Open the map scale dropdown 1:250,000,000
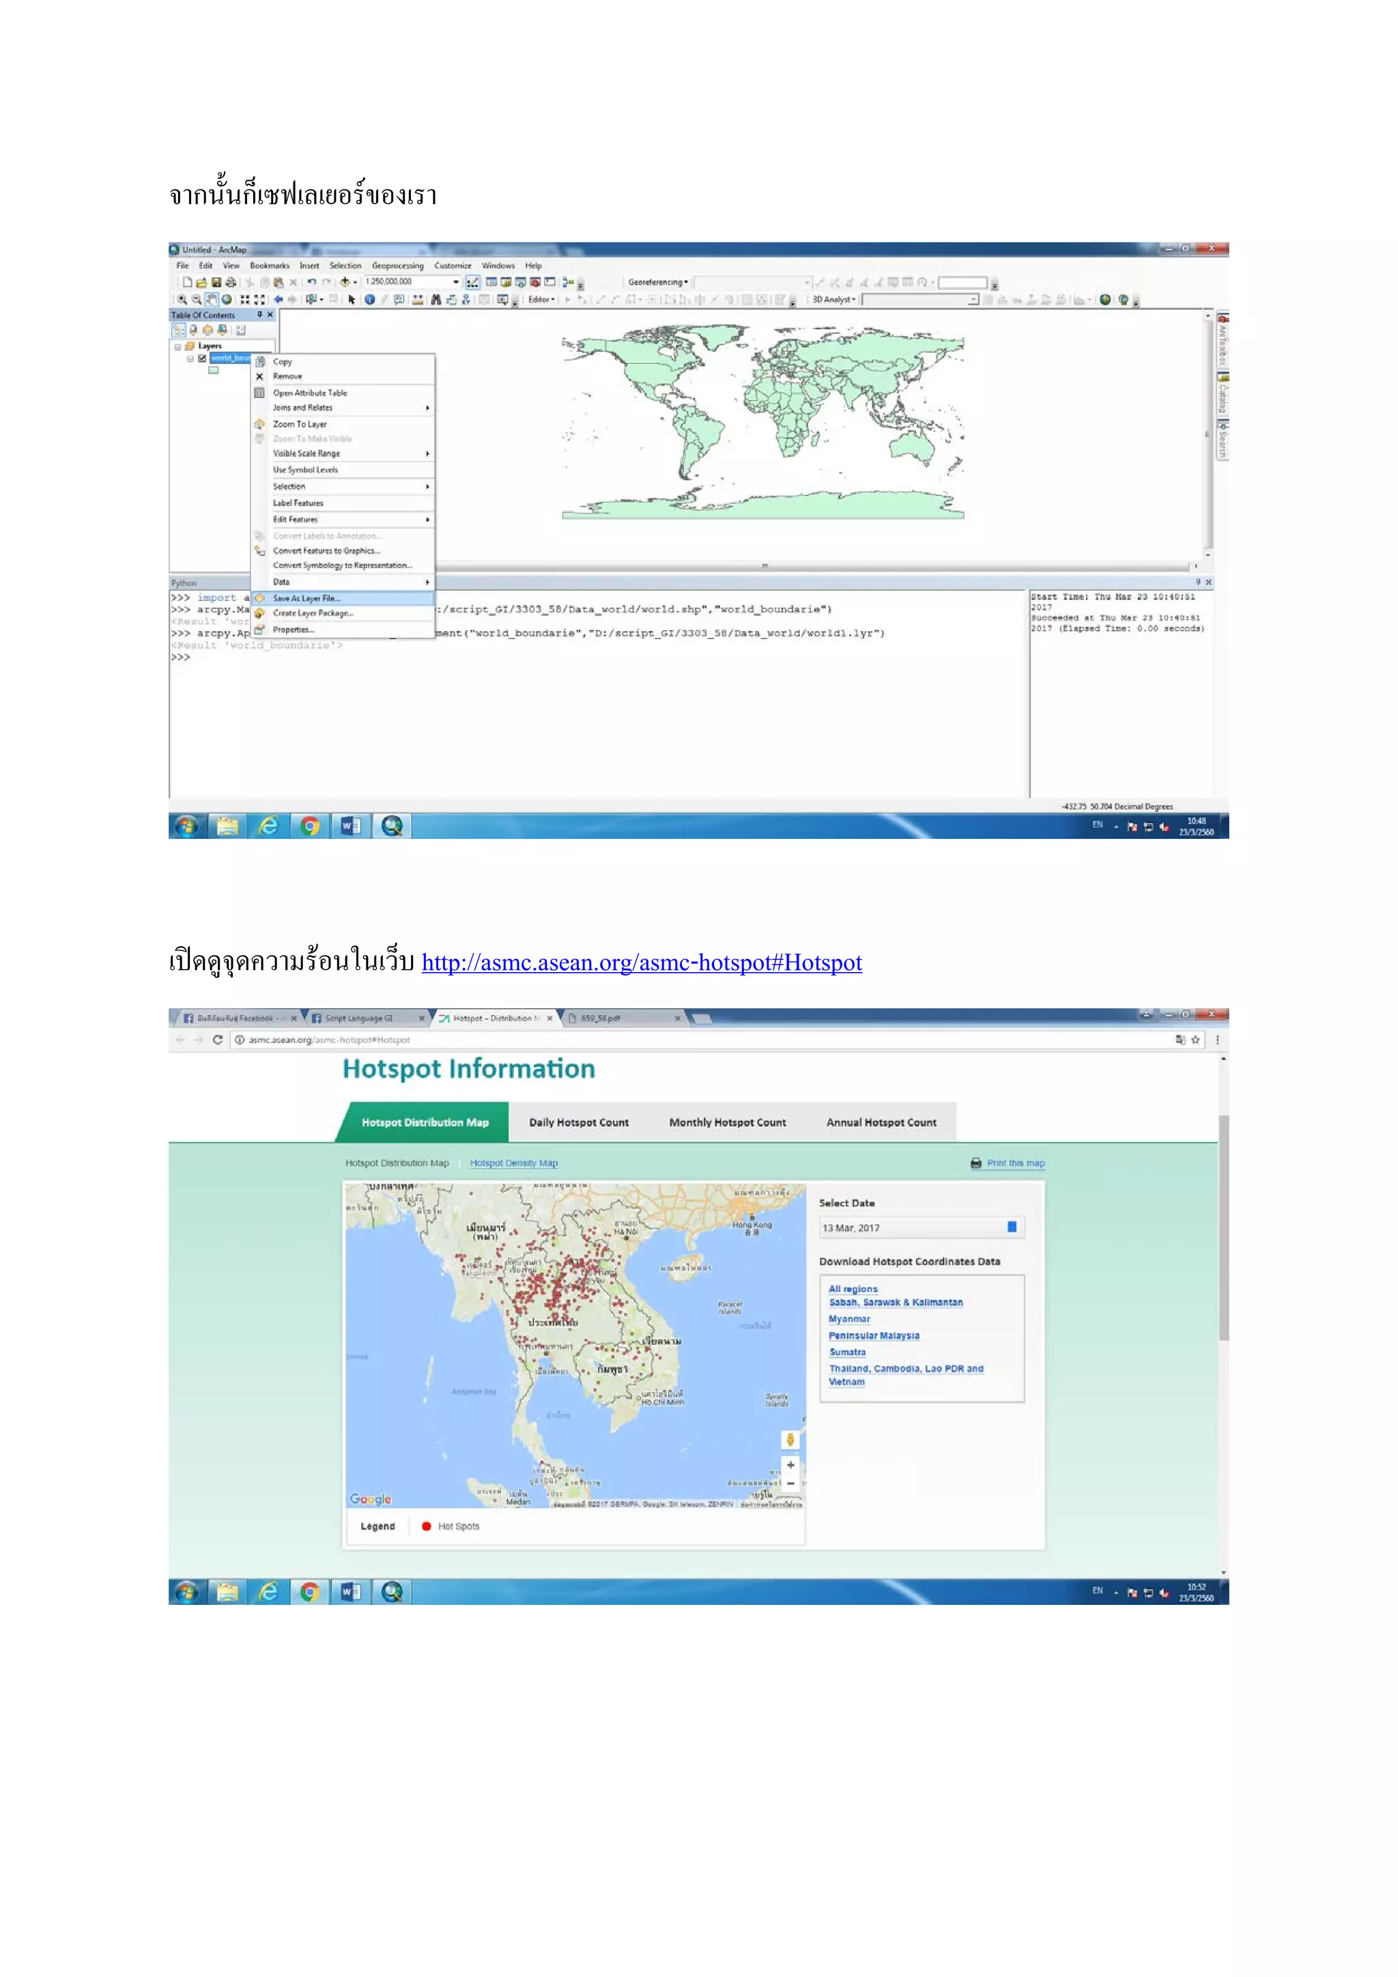 click(x=455, y=281)
